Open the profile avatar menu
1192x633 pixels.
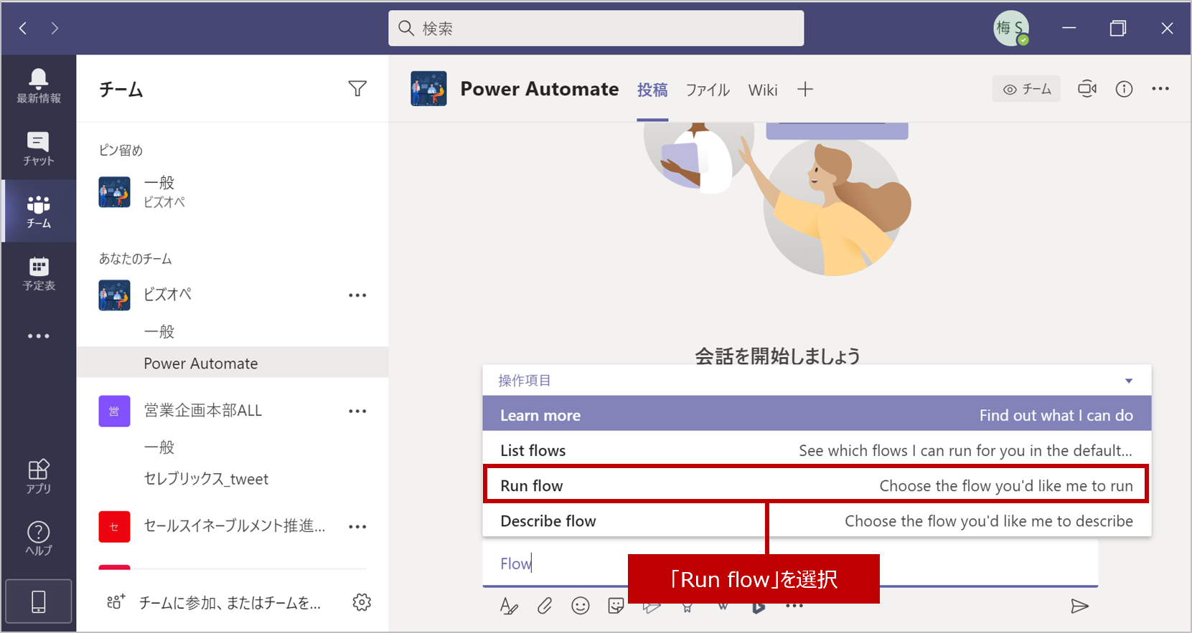point(1011,28)
